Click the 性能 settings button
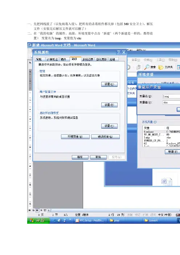The height and width of the screenshot is (255, 180). (109, 84)
